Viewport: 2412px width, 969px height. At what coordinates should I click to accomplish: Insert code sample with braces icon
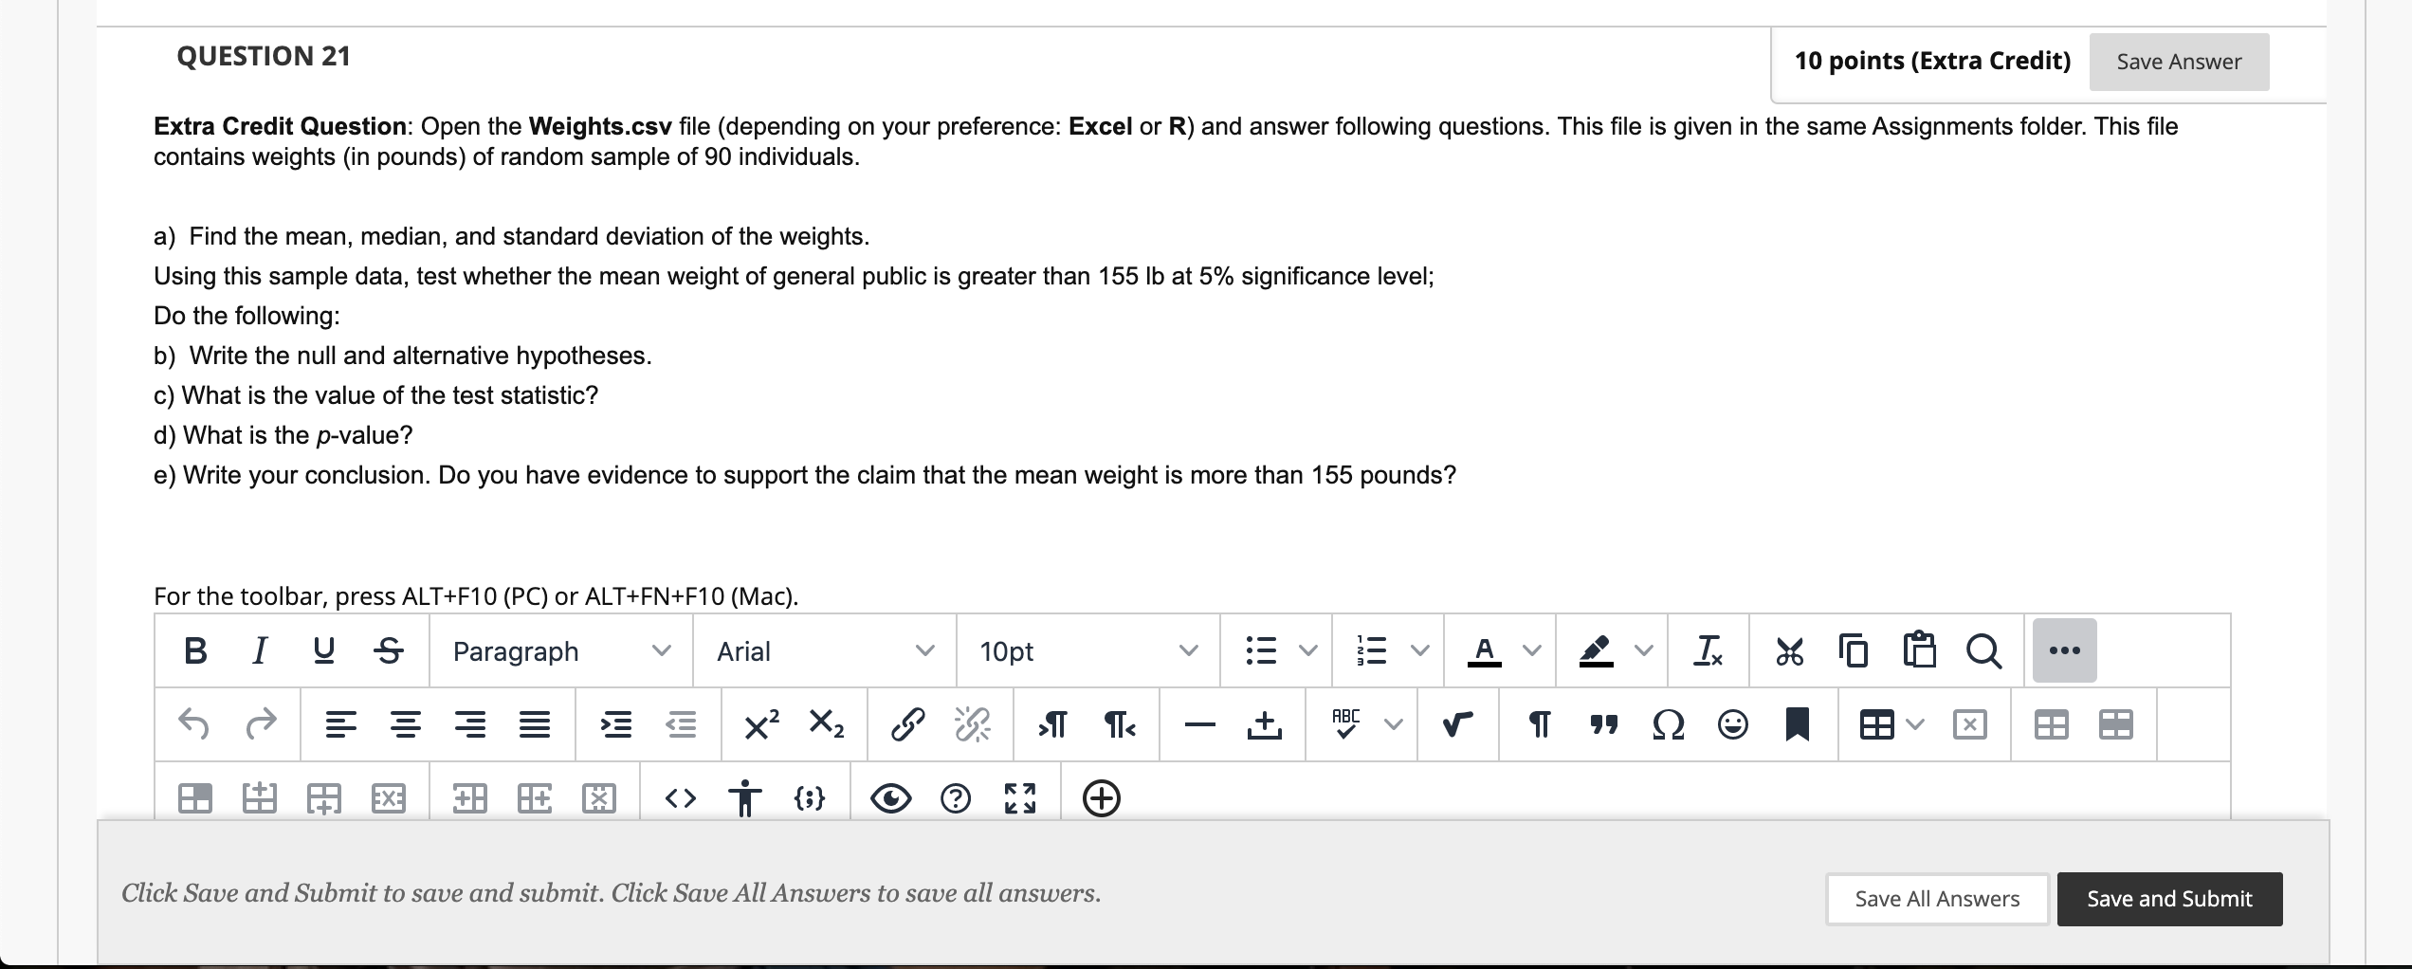coord(810,799)
